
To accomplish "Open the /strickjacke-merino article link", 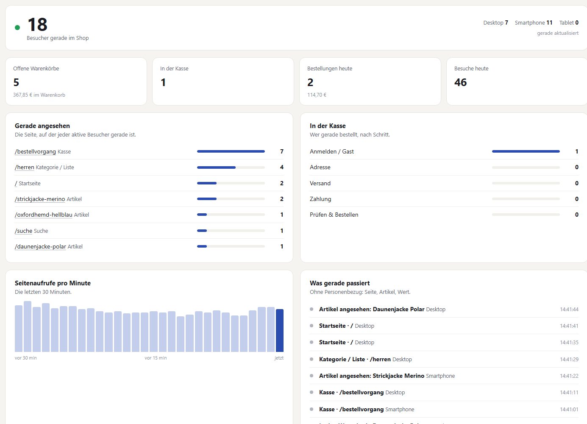I will [40, 199].
